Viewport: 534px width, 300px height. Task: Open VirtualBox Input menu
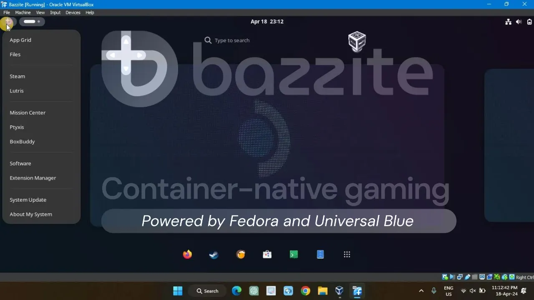[x=55, y=12]
